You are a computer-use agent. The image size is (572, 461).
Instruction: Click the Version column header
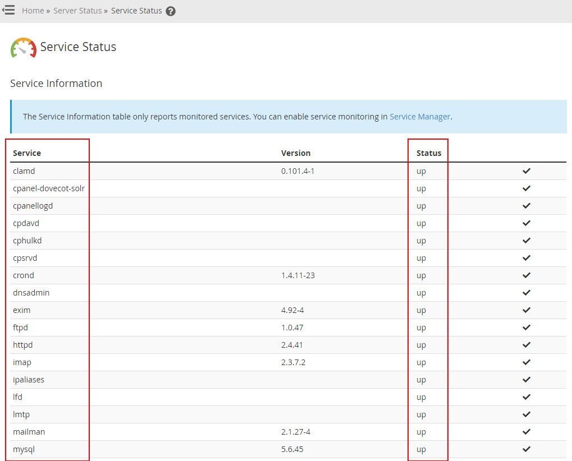pos(295,153)
